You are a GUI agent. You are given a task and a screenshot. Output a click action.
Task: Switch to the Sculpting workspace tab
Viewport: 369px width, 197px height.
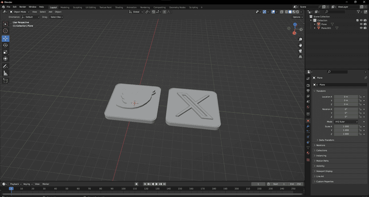78,7
